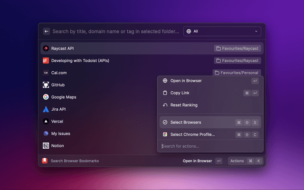Click the Notion bookmark icon
The image size is (304, 190).
click(x=46, y=146)
